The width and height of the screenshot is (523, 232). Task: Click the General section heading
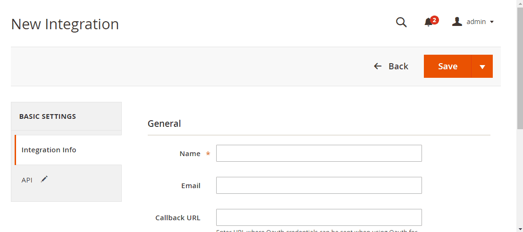(164, 124)
